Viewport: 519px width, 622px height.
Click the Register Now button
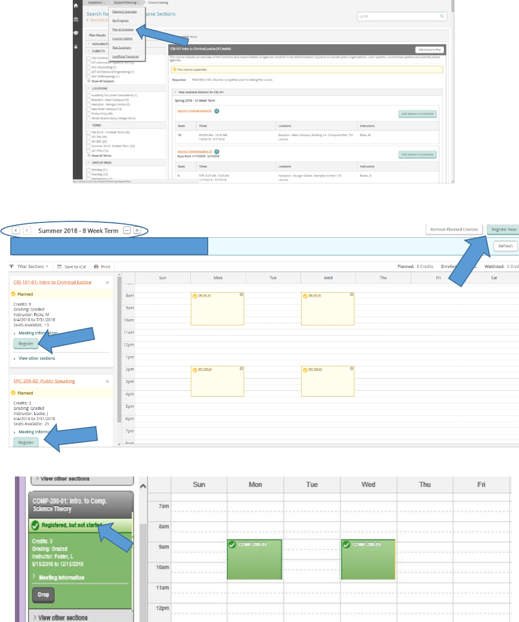pyautogui.click(x=504, y=230)
